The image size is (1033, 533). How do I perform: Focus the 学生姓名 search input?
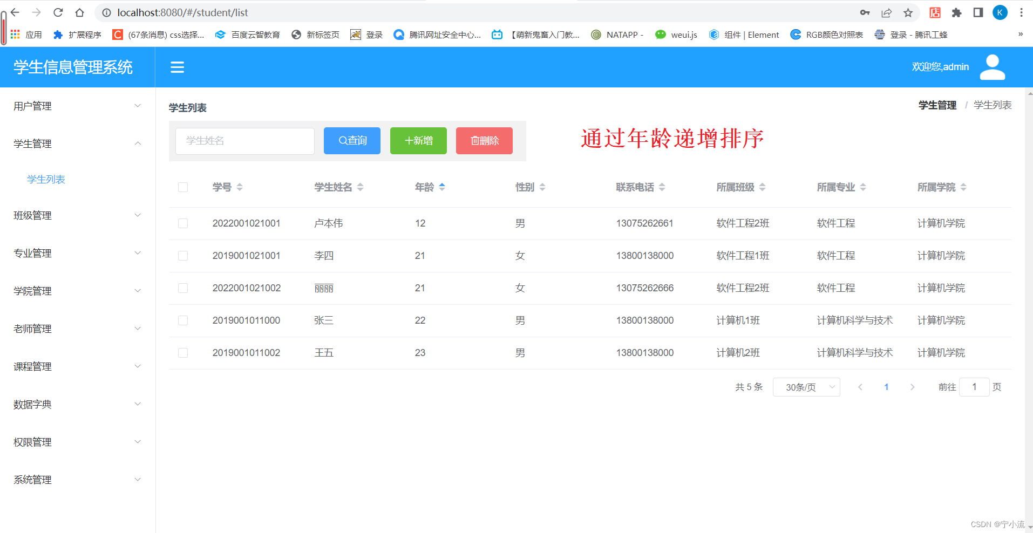[x=245, y=141]
